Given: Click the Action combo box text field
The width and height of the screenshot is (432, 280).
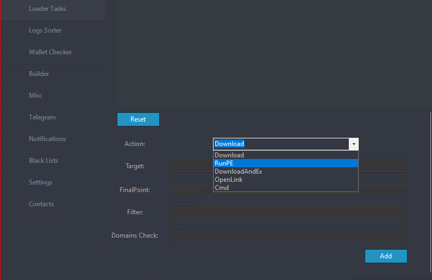Looking at the screenshot, I should point(281,144).
